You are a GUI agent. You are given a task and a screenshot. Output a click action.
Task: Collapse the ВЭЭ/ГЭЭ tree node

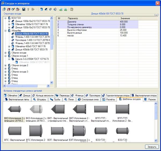pyautogui.click(x=6, y=18)
